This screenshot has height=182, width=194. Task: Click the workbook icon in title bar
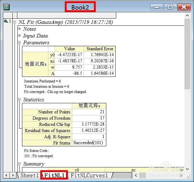point(6,7)
